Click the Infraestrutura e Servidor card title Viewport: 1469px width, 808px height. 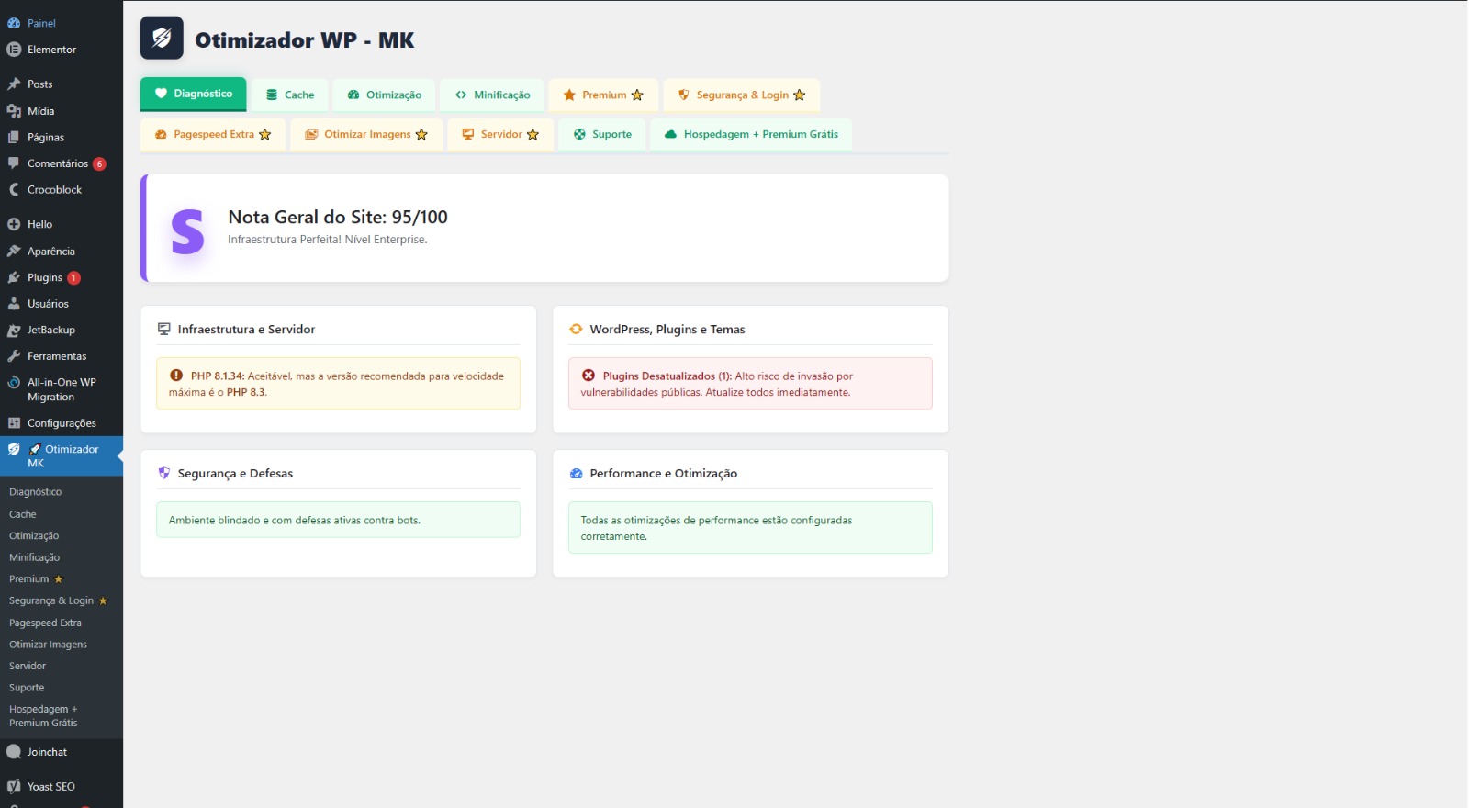click(246, 329)
